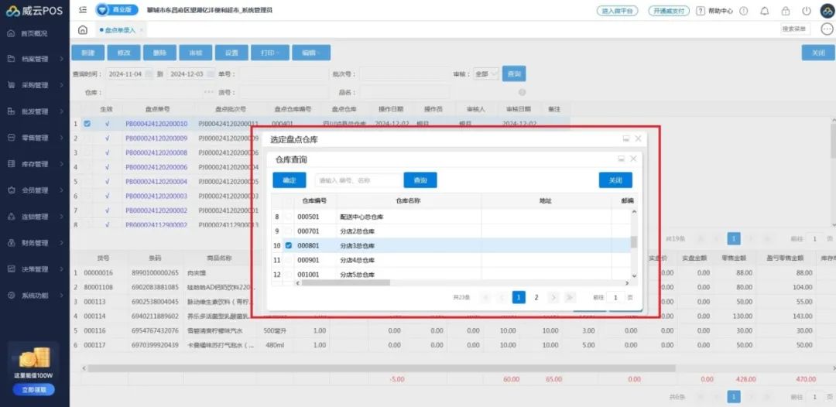The width and height of the screenshot is (836, 407).
Task: Collapse the sidebar with the menu fold icon
Action: 83,11
